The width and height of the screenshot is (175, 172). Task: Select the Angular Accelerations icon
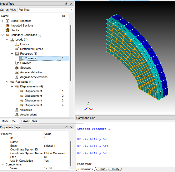point(17,77)
